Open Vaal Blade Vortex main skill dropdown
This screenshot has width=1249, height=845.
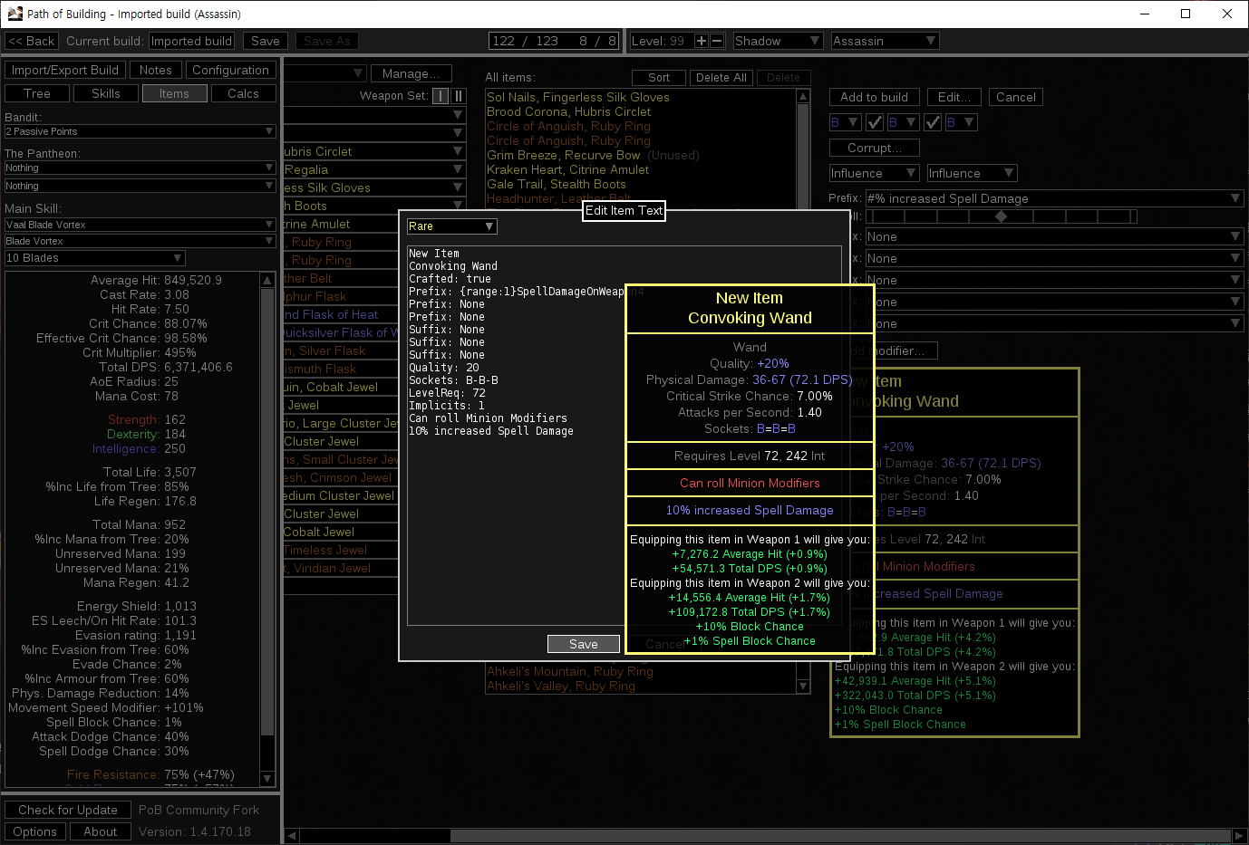[140, 225]
